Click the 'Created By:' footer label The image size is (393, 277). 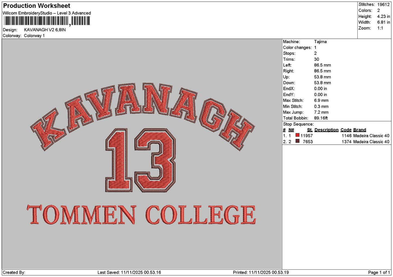tap(14, 273)
